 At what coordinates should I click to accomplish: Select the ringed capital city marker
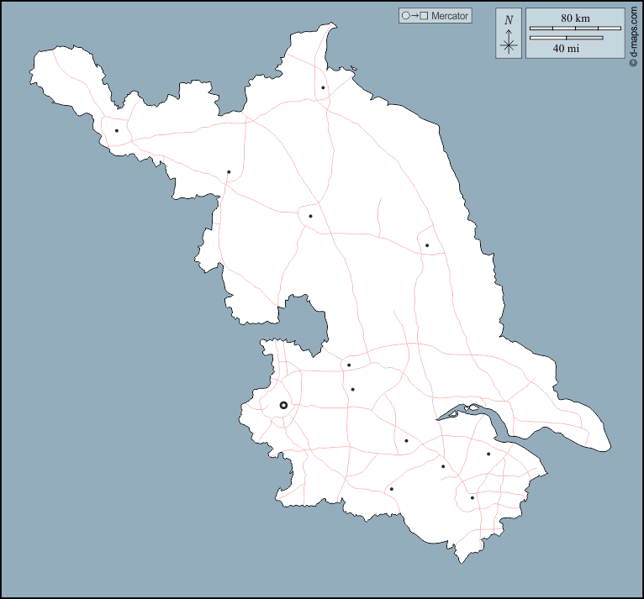click(x=283, y=405)
